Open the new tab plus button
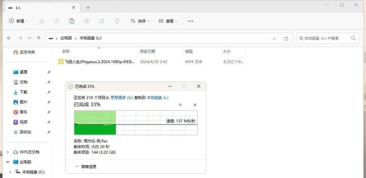The image size is (366, 178). tap(88, 8)
